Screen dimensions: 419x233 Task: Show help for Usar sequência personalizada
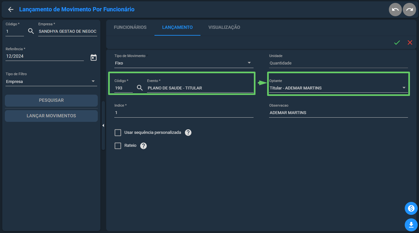click(188, 133)
